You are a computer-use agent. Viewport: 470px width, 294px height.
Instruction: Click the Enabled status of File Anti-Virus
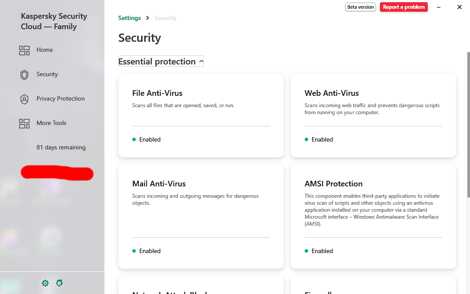pos(150,139)
